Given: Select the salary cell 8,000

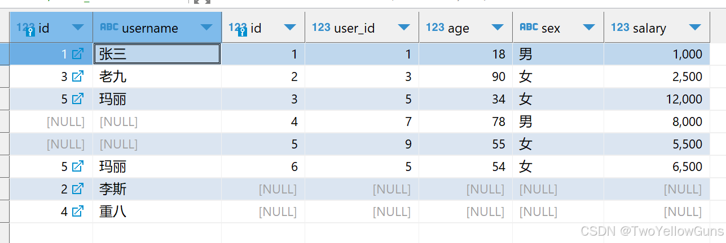Looking at the screenshot, I should click(x=657, y=121).
